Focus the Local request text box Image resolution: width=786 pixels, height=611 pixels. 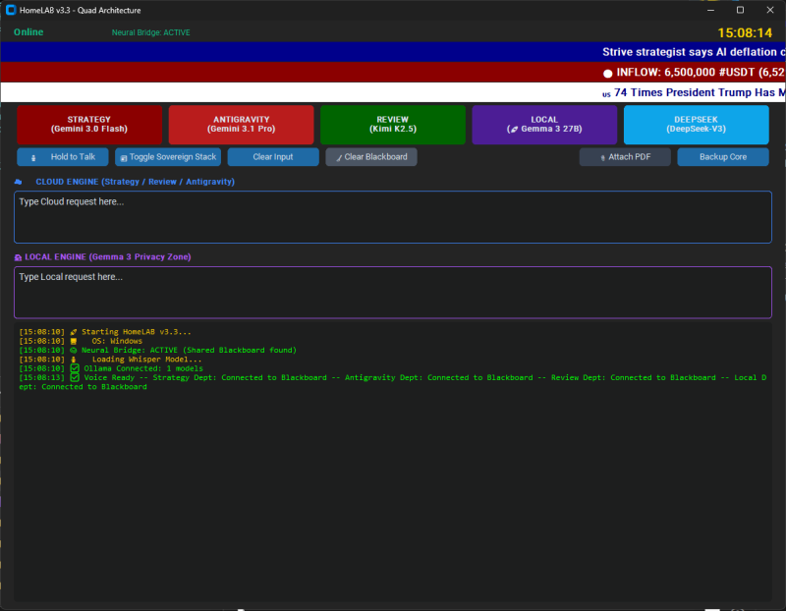click(x=392, y=292)
